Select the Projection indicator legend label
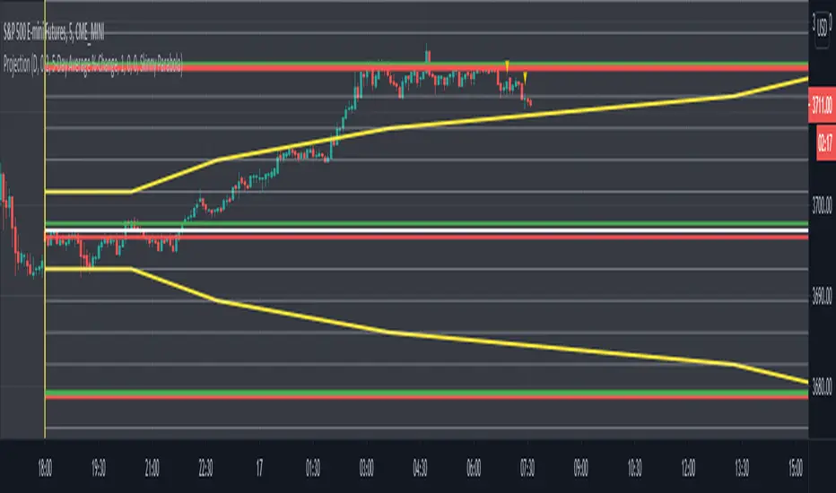The image size is (836, 493). pos(92,65)
